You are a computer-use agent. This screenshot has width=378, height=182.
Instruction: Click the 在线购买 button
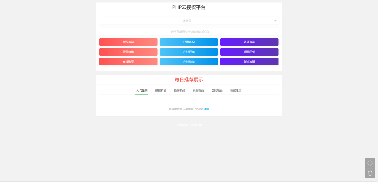point(128,62)
